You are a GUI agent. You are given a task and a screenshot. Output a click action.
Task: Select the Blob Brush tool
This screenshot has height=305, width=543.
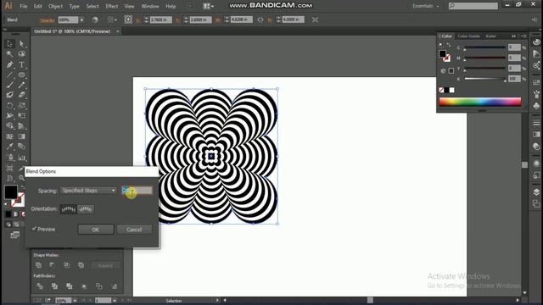(x=9, y=95)
